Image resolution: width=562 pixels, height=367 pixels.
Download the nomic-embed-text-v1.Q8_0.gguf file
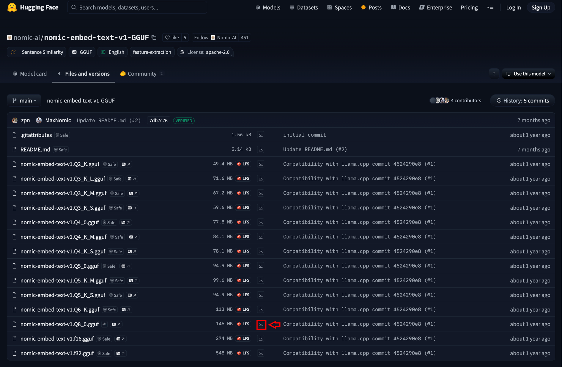(261, 324)
